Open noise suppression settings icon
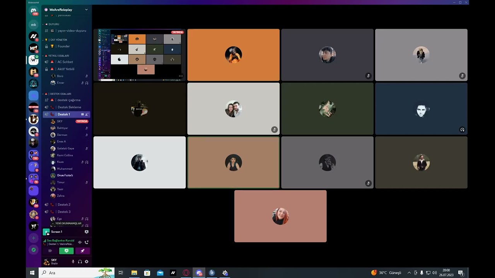Image resolution: width=495 pixels, height=278 pixels. [x=80, y=242]
